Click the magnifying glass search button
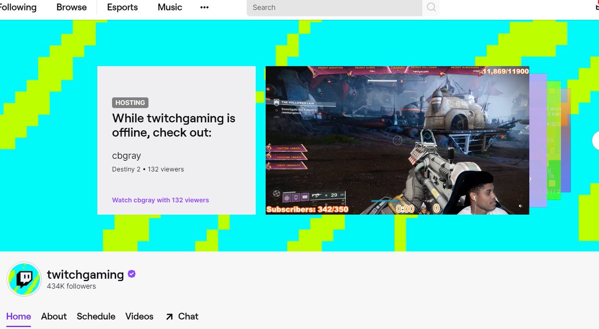599x329 pixels. click(x=431, y=7)
